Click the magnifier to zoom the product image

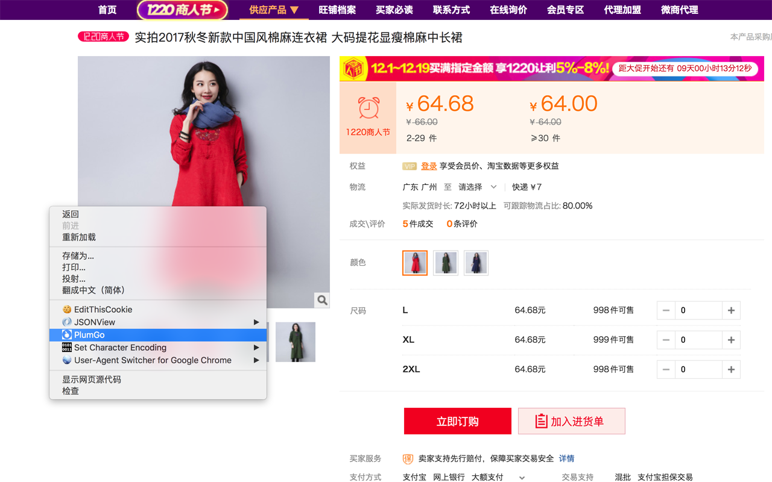point(321,299)
